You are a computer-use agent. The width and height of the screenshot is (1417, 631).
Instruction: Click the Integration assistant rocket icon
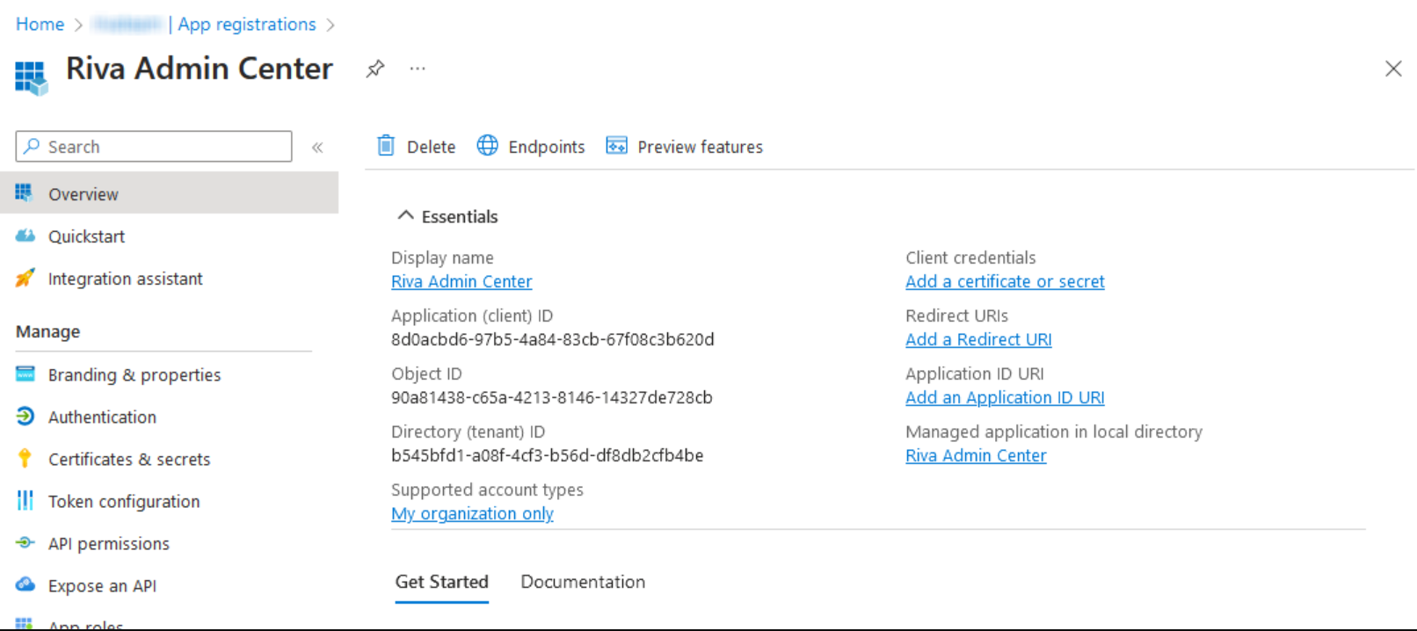25,278
